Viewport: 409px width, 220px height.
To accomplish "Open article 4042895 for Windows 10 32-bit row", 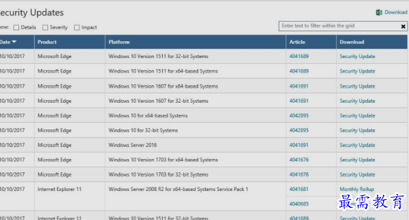I will pyautogui.click(x=299, y=131).
